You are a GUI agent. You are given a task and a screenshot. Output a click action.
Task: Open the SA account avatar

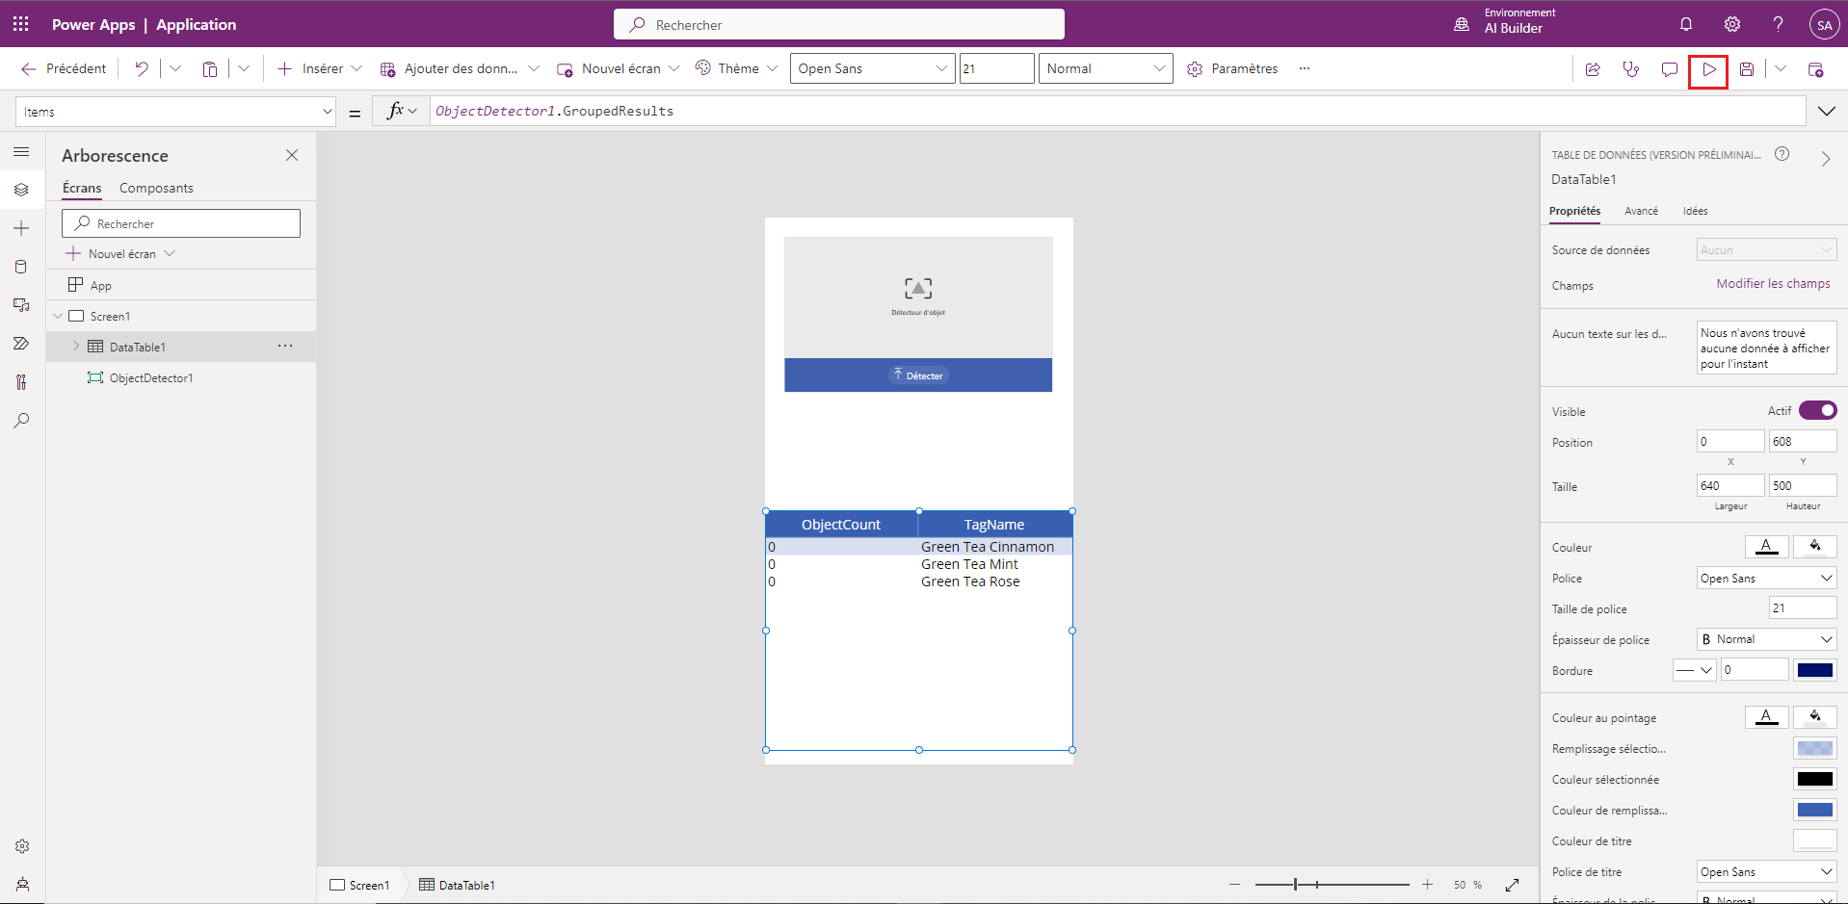click(x=1824, y=25)
